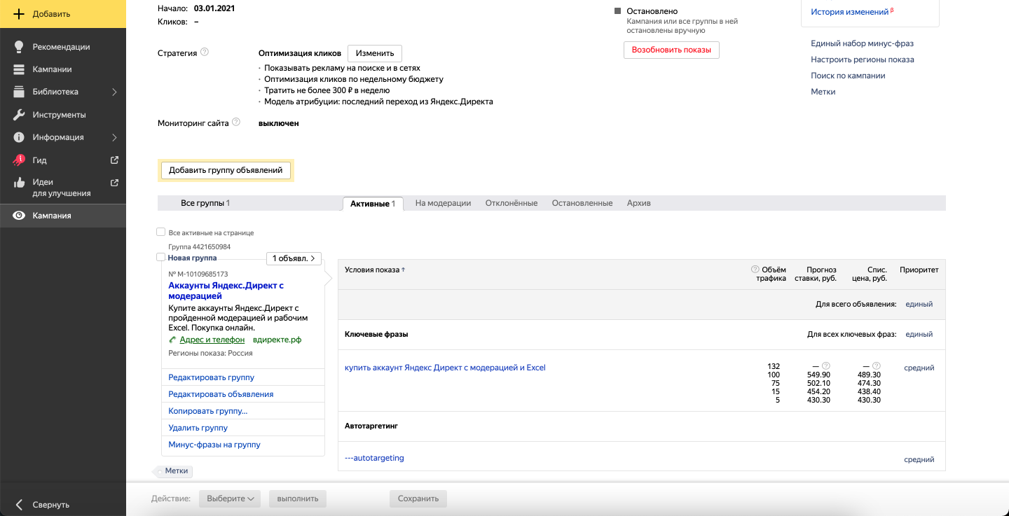Open Поиск по кампании link

(848, 76)
